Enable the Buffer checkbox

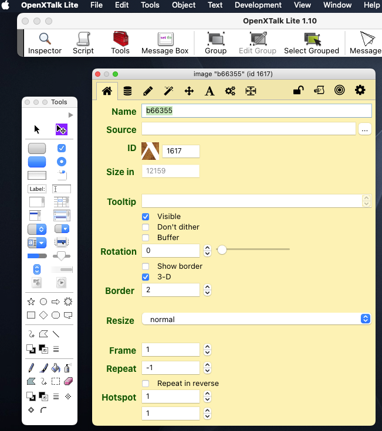(x=146, y=238)
